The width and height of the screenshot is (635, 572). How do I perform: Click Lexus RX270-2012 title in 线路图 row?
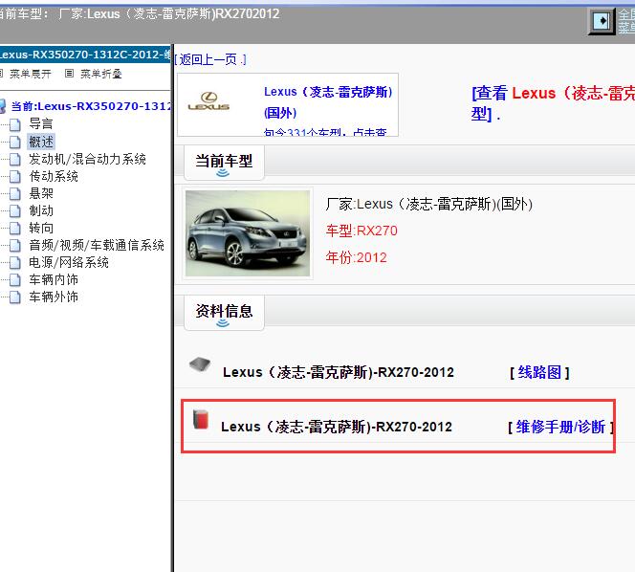click(339, 372)
